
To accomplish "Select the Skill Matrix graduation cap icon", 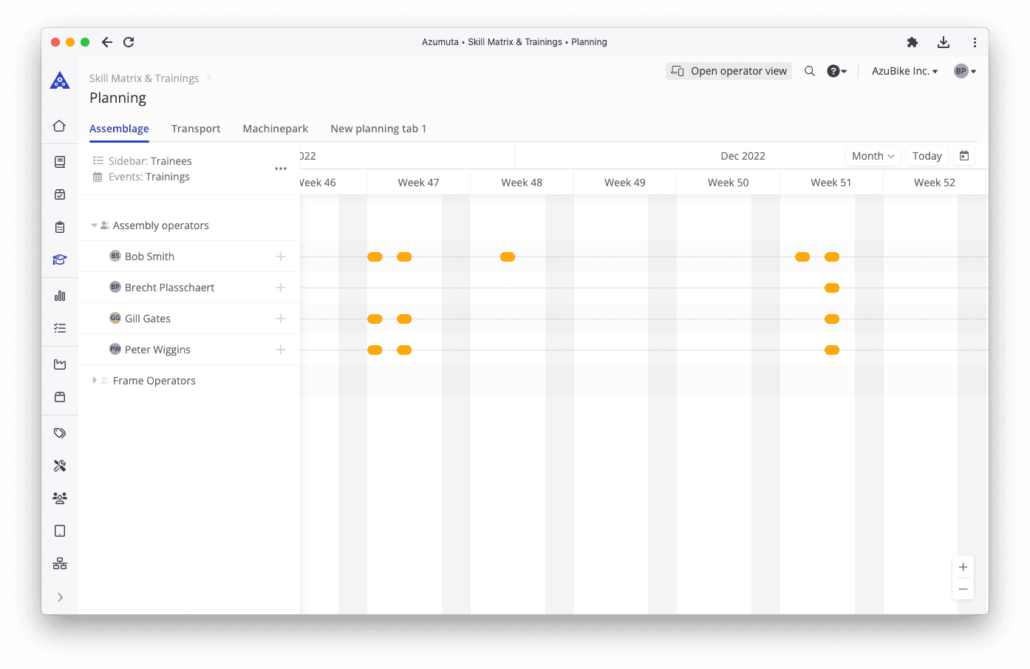I will (59, 259).
